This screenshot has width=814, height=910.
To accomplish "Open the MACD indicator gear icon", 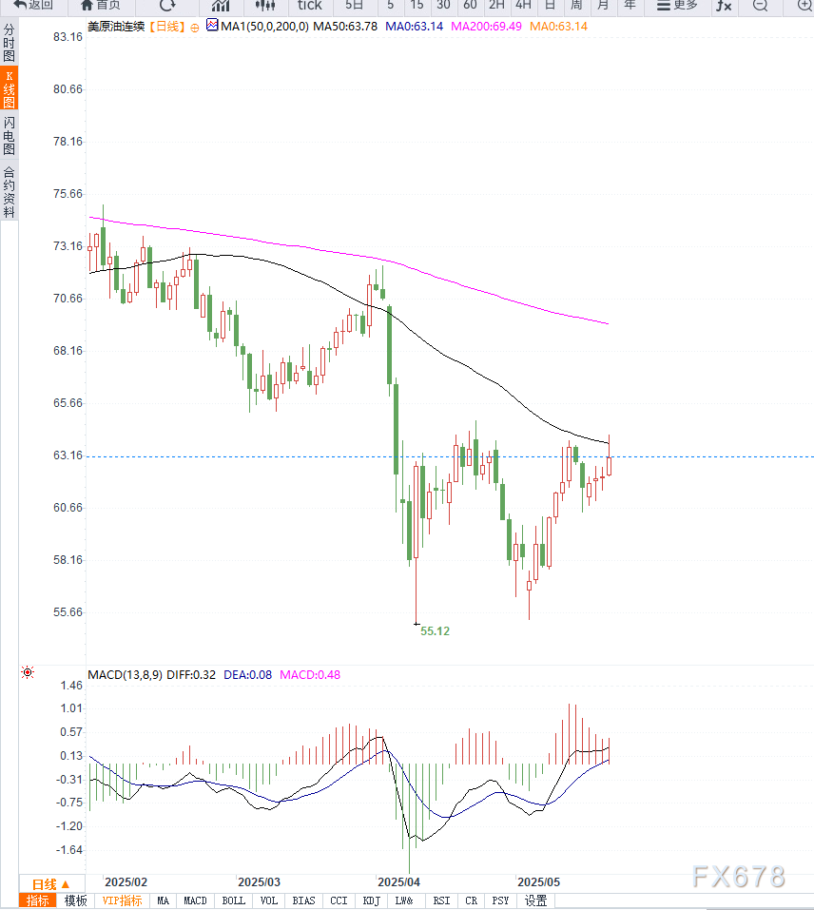I will (28, 673).
